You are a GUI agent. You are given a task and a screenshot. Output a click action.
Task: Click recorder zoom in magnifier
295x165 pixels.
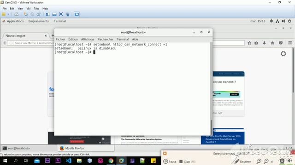259,161
